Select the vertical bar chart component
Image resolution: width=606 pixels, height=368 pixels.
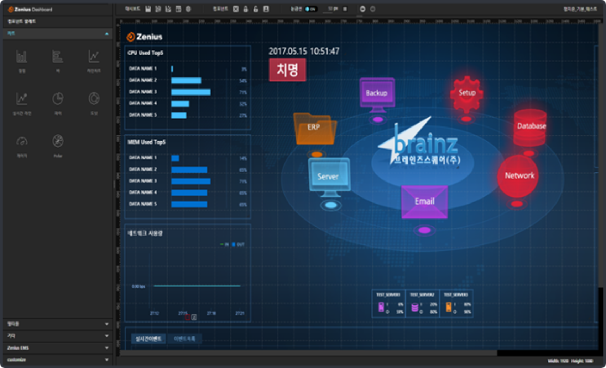tap(22, 57)
